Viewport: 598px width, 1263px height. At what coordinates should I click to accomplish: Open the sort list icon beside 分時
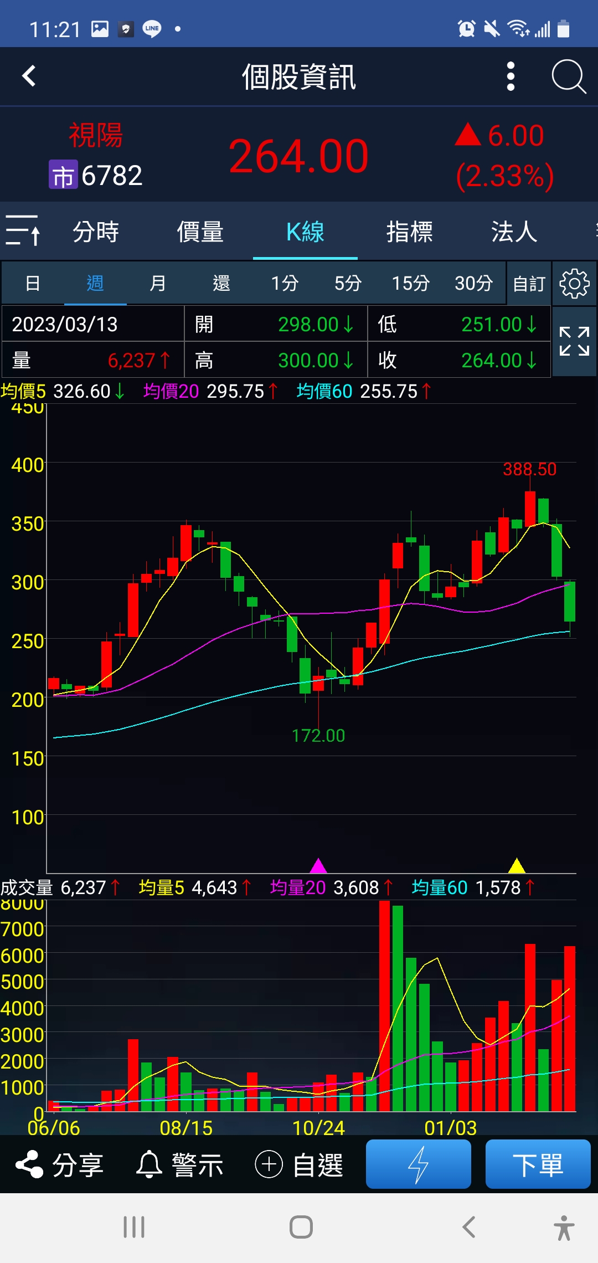tap(23, 230)
